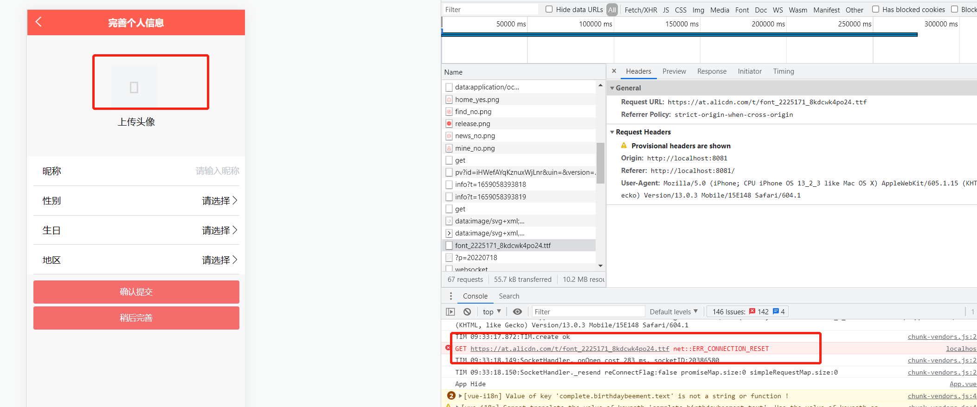The image size is (977, 407).
Task: Open the failed font URL link
Action: (x=570, y=349)
